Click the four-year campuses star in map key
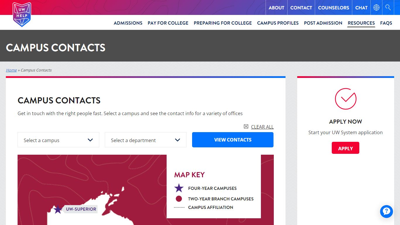Viewport: 400px width, 225px height. (179, 188)
